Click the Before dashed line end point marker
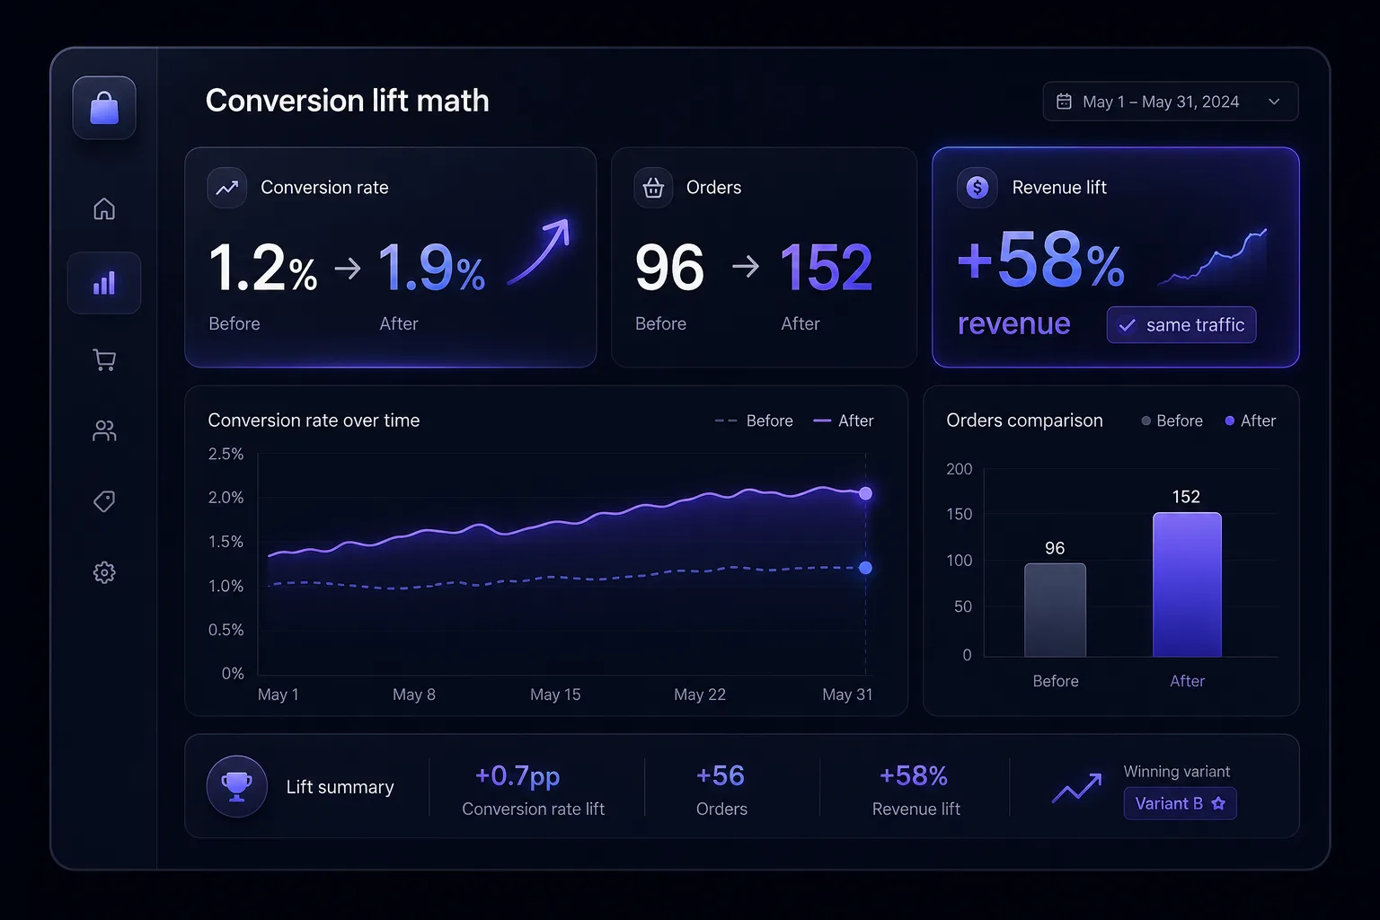1380x920 pixels. pos(865,568)
